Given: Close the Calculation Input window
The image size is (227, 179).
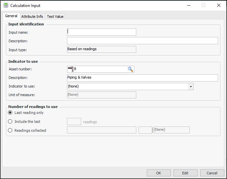Looking at the screenshot, I should [x=219, y=6].
